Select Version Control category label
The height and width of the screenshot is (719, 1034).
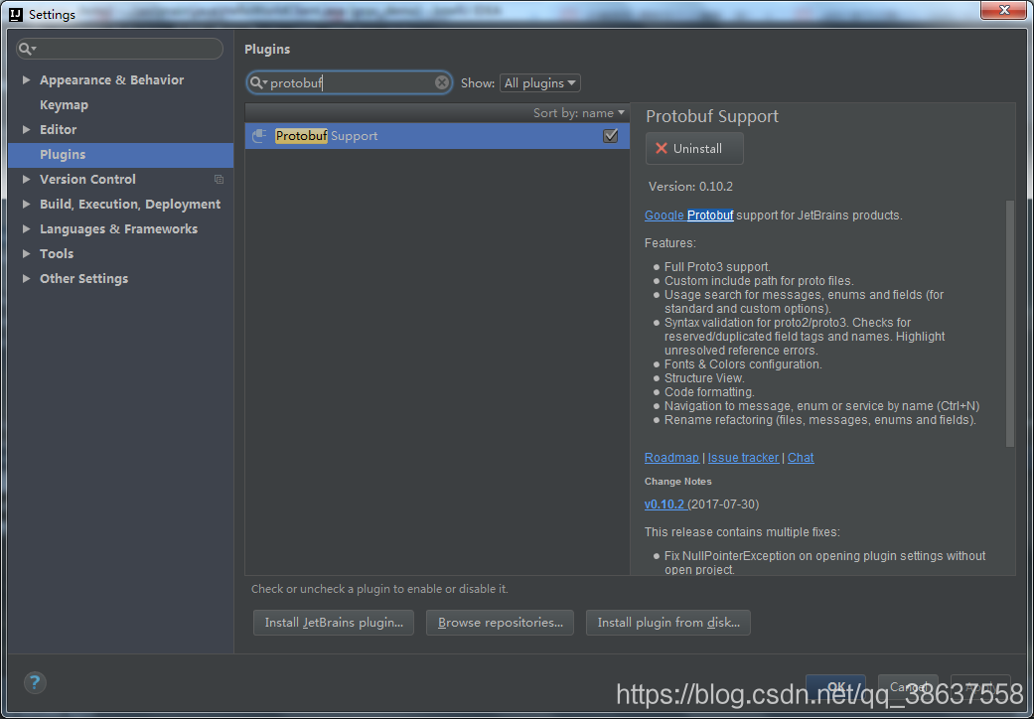tap(87, 180)
